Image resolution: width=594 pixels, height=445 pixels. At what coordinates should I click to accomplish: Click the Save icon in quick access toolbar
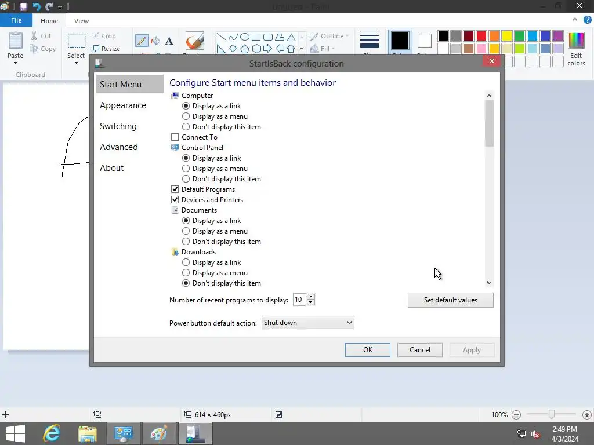23,6
